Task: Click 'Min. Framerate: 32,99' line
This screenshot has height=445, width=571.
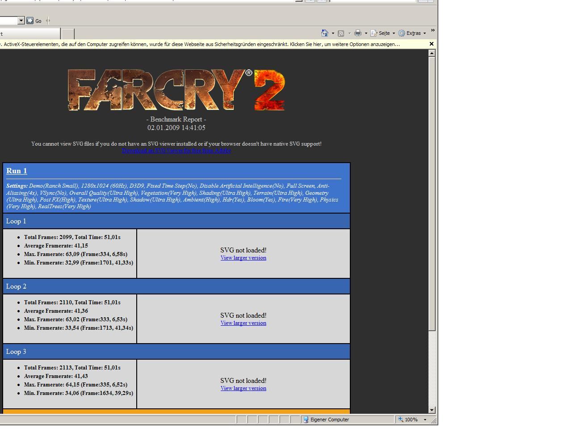Action: click(79, 263)
